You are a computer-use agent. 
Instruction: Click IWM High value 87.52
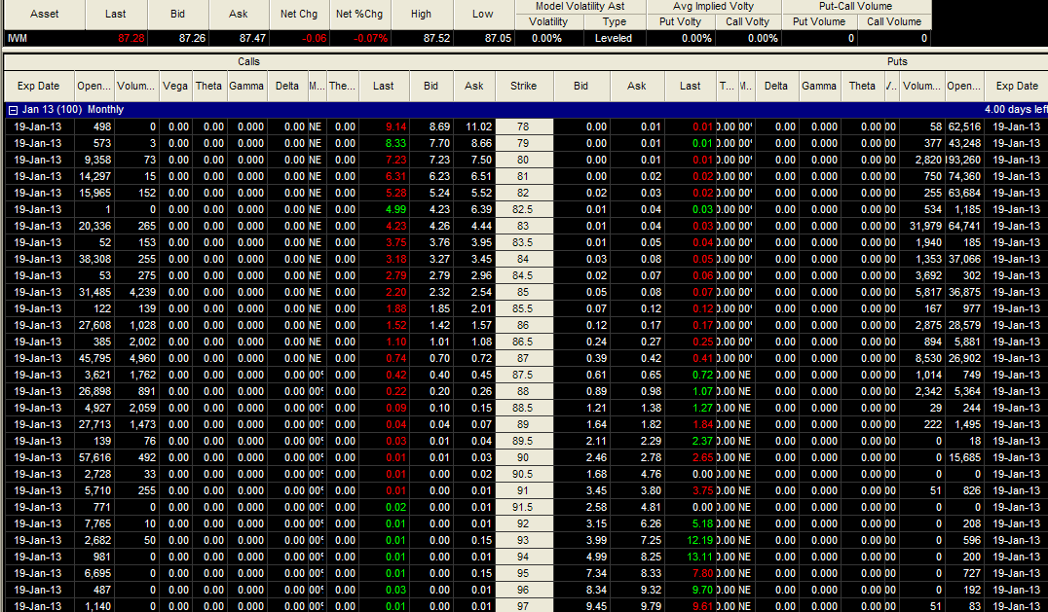(436, 39)
